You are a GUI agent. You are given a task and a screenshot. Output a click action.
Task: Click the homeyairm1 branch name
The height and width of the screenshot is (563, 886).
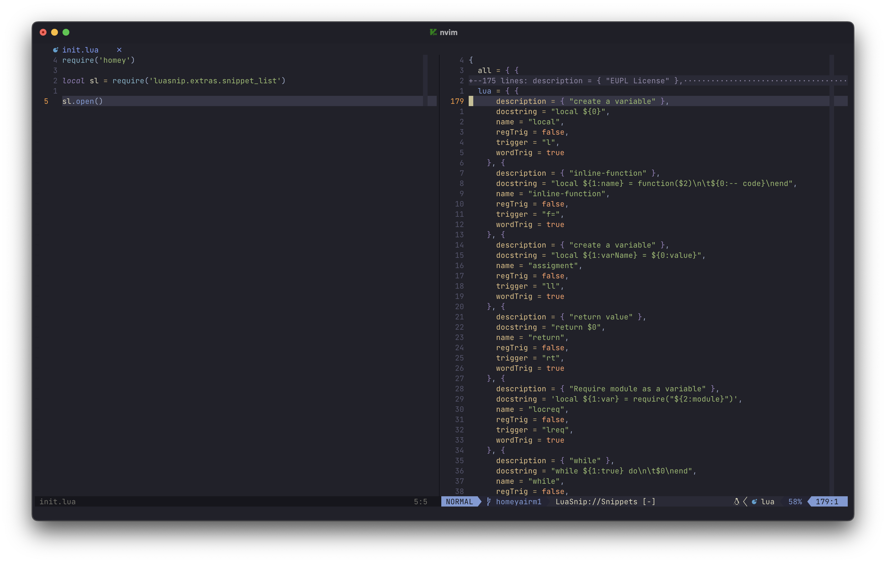pos(519,502)
